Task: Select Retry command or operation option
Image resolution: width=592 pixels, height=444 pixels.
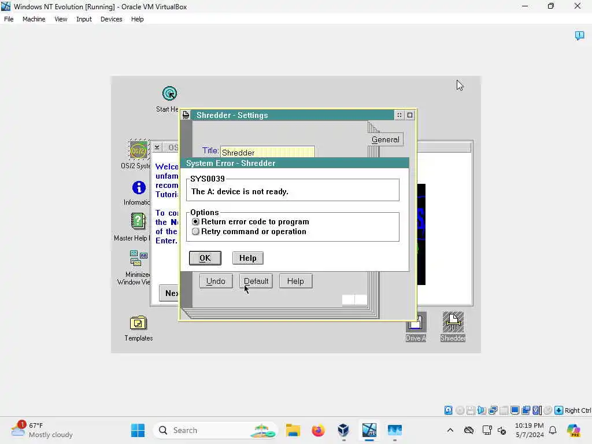Action: pos(249,231)
